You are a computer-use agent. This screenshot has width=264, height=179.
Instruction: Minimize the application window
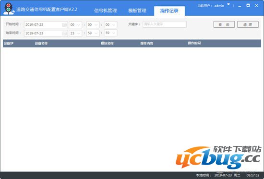[240, 6]
